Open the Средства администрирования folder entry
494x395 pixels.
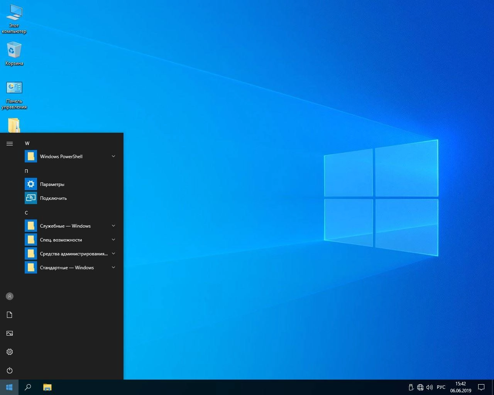tap(71, 254)
